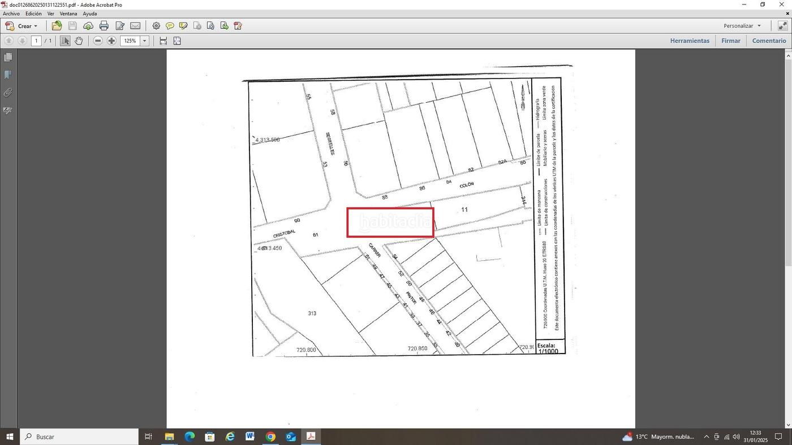Toggle fit width scrolling mode
The width and height of the screenshot is (792, 445).
[163, 41]
